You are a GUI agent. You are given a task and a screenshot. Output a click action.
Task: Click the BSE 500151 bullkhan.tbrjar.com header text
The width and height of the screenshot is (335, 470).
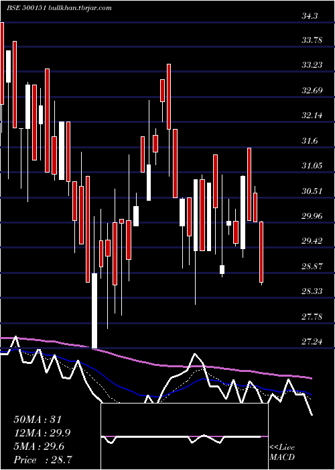click(x=59, y=8)
